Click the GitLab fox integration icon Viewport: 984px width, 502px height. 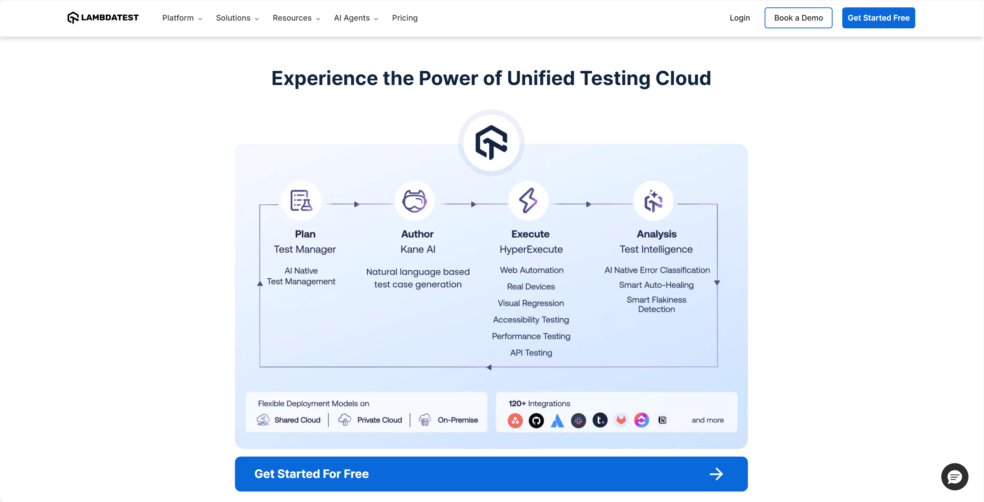(621, 420)
